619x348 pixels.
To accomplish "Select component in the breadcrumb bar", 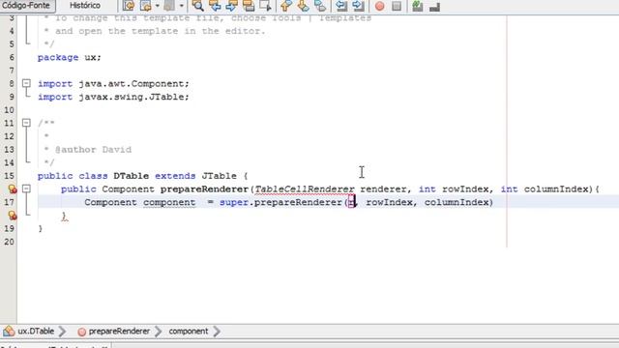I will point(189,331).
